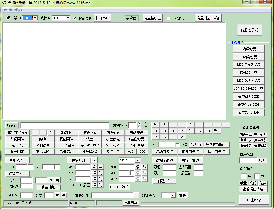274x209 pixels.
Task: Expand the 端口 COM1 dropdown
Action: pos(35,18)
